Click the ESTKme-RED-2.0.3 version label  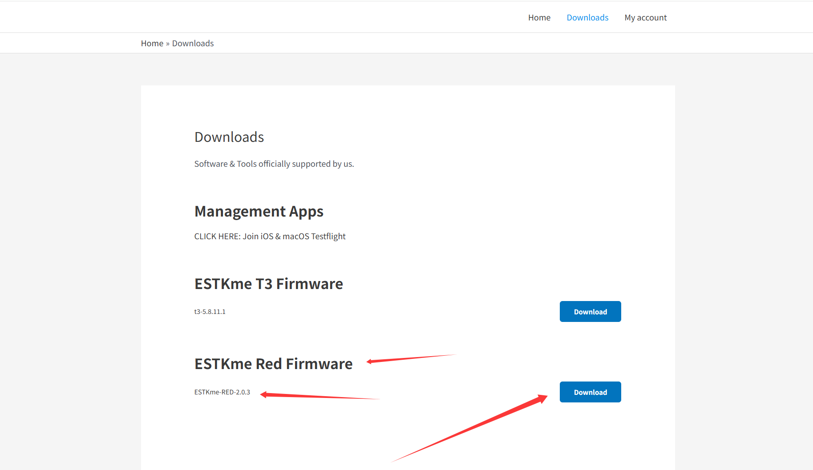(222, 392)
